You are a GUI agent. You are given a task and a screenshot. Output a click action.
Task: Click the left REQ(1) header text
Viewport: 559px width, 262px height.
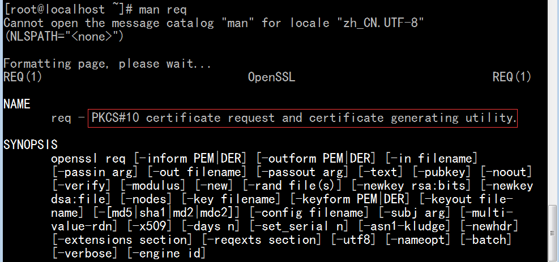tap(23, 77)
